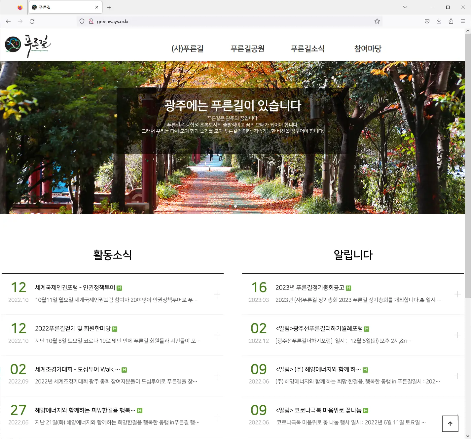Open a new browser tab
This screenshot has height=439, width=471.
pos(109,7)
